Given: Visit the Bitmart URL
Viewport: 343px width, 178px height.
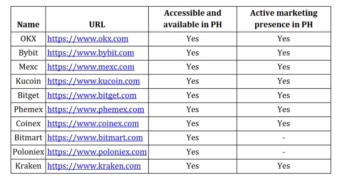Looking at the screenshot, I should tap(95, 138).
